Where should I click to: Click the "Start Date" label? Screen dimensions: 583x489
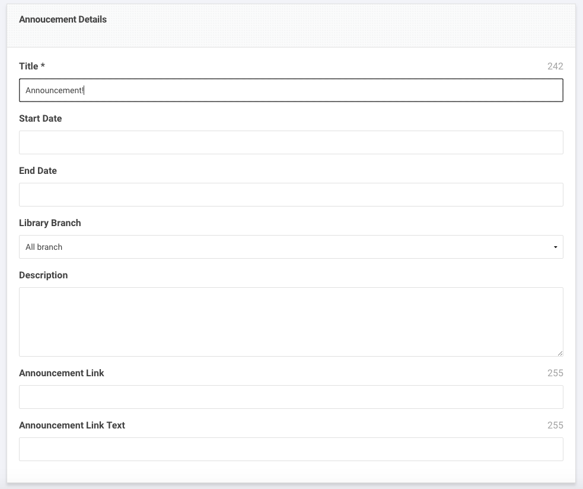point(40,118)
